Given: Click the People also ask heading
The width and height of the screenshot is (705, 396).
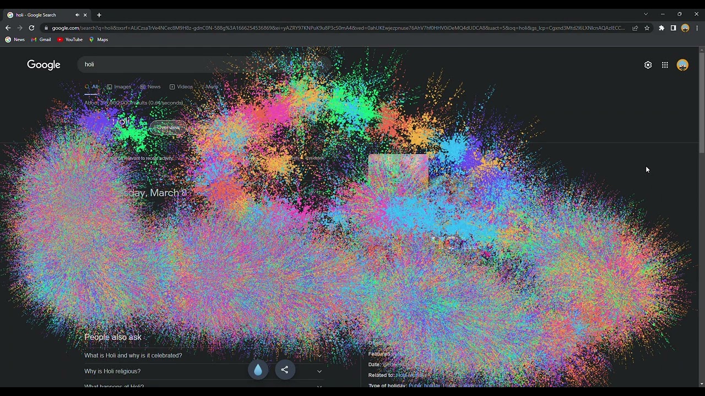Looking at the screenshot, I should tap(113, 337).
